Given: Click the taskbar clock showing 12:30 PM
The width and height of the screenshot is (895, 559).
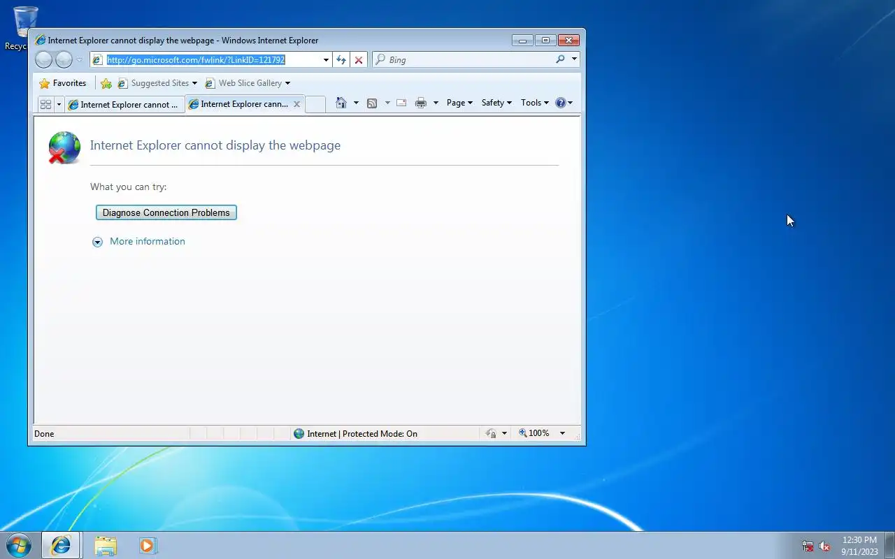Looking at the screenshot, I should 859,546.
